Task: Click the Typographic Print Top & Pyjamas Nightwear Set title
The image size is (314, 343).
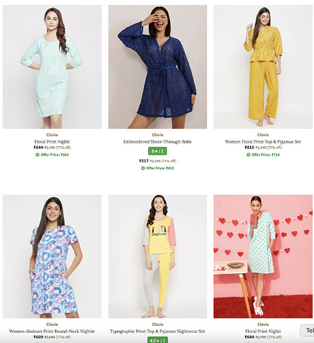Action: (158, 331)
